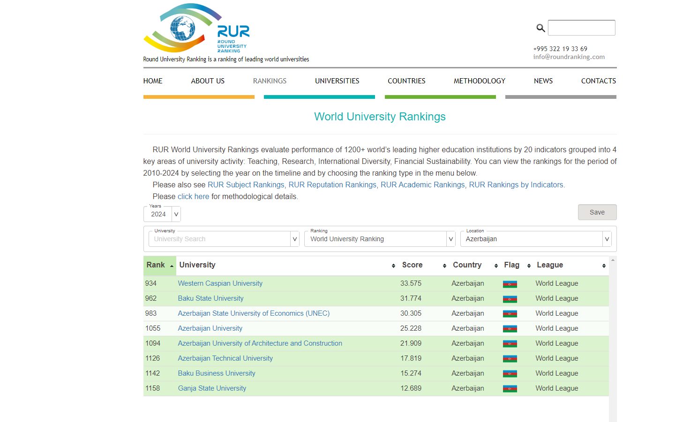Viewport: 683px width, 422px height.
Task: Open METHODOLOGY menu item
Action: pos(480,81)
